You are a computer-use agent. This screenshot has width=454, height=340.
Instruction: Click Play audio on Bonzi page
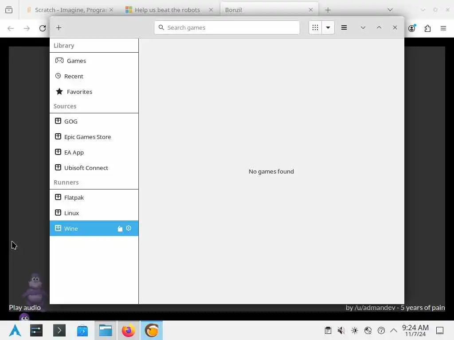(25, 308)
